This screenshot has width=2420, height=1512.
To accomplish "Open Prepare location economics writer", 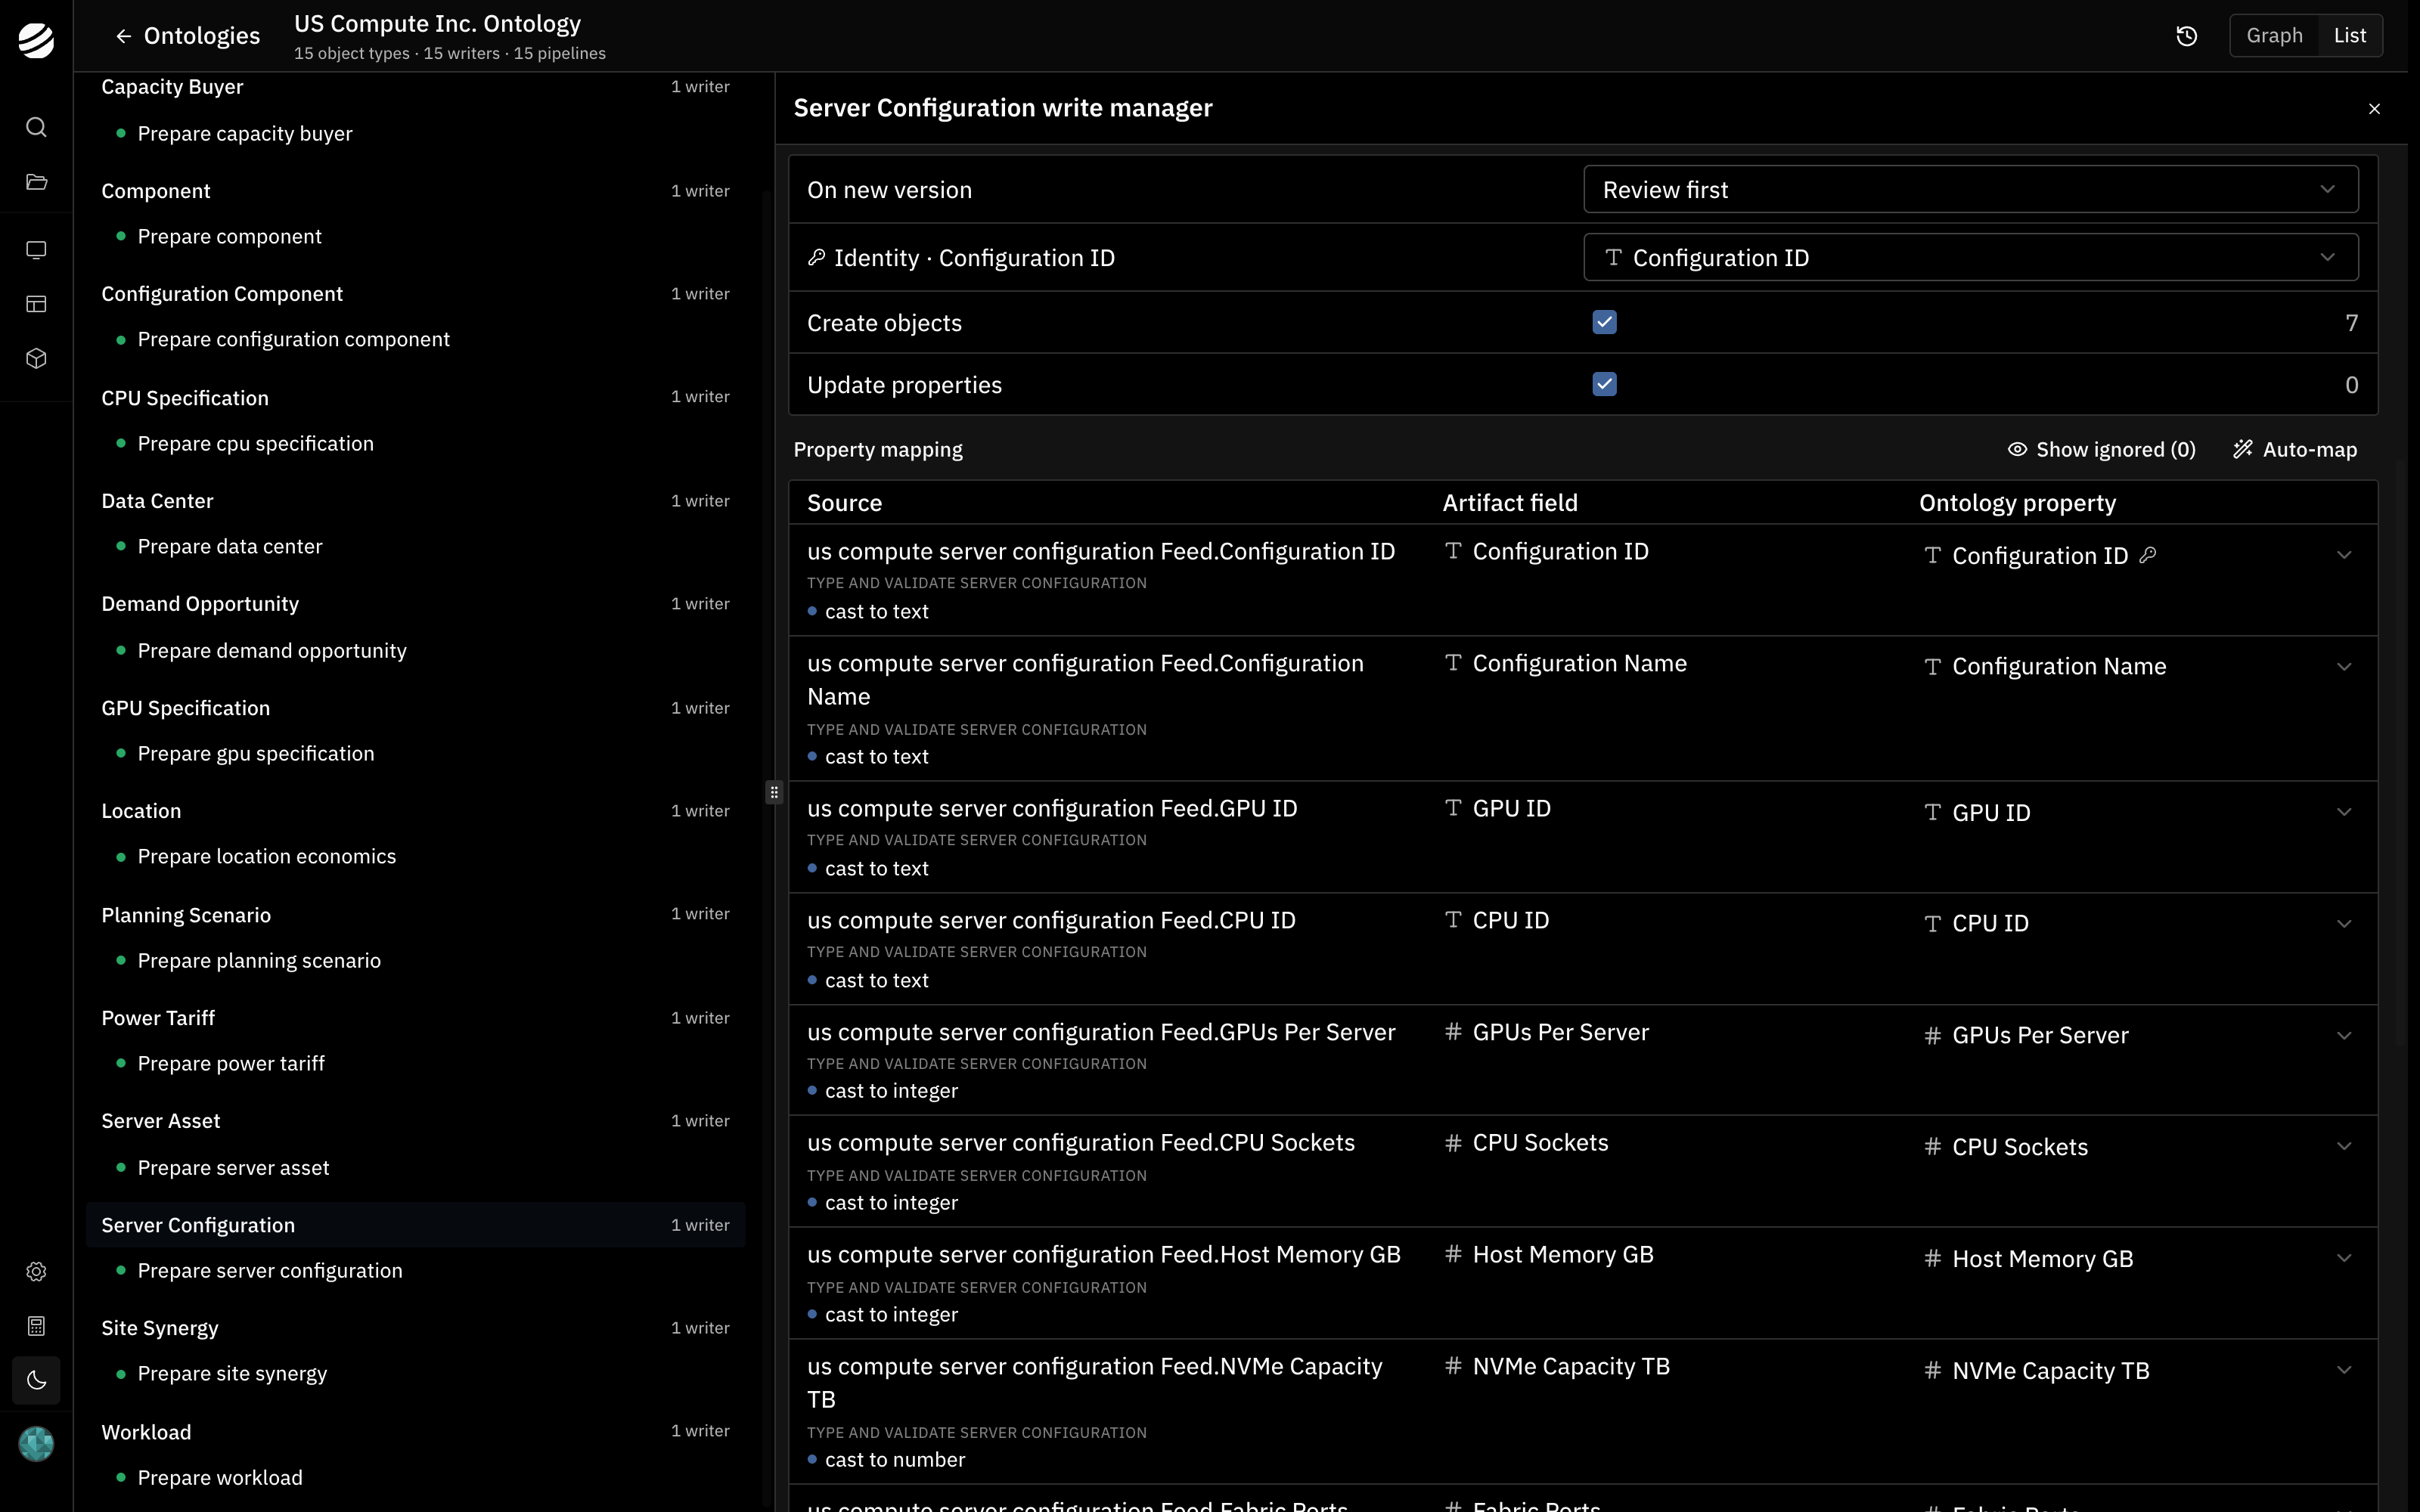I will pos(267,857).
